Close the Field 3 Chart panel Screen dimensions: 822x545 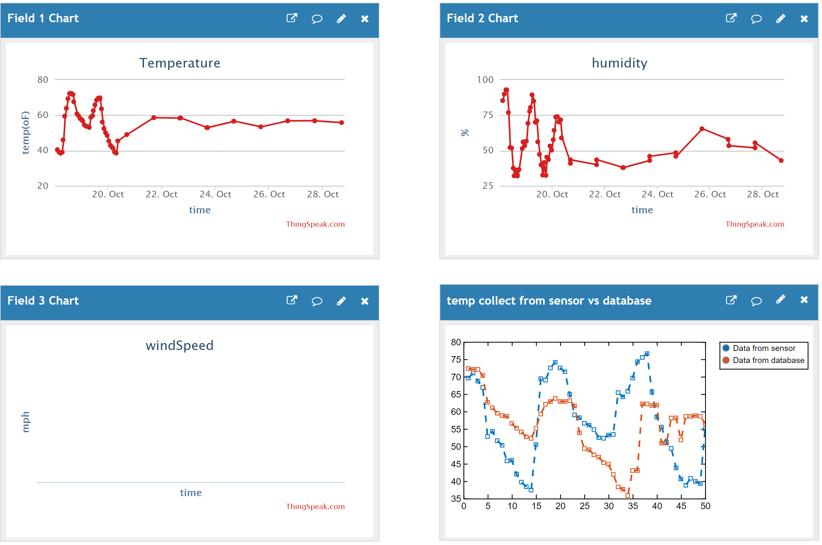pyautogui.click(x=365, y=301)
